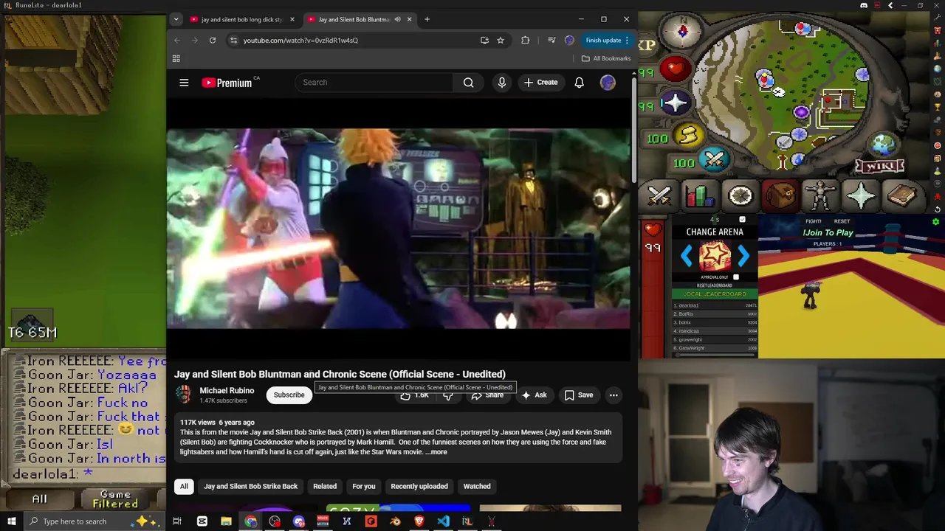Viewport: 945px width, 531px height.
Task: Open Discord from the RuneLite title bar
Action: coord(864,5)
